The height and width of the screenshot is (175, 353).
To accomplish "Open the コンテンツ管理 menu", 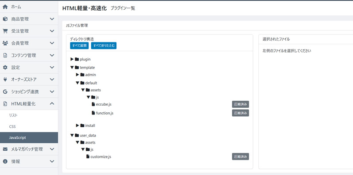I will tap(29, 55).
